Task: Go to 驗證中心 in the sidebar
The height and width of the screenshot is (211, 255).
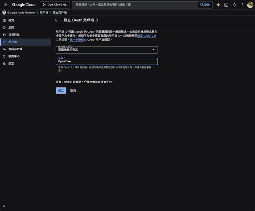Action: coord(14,56)
